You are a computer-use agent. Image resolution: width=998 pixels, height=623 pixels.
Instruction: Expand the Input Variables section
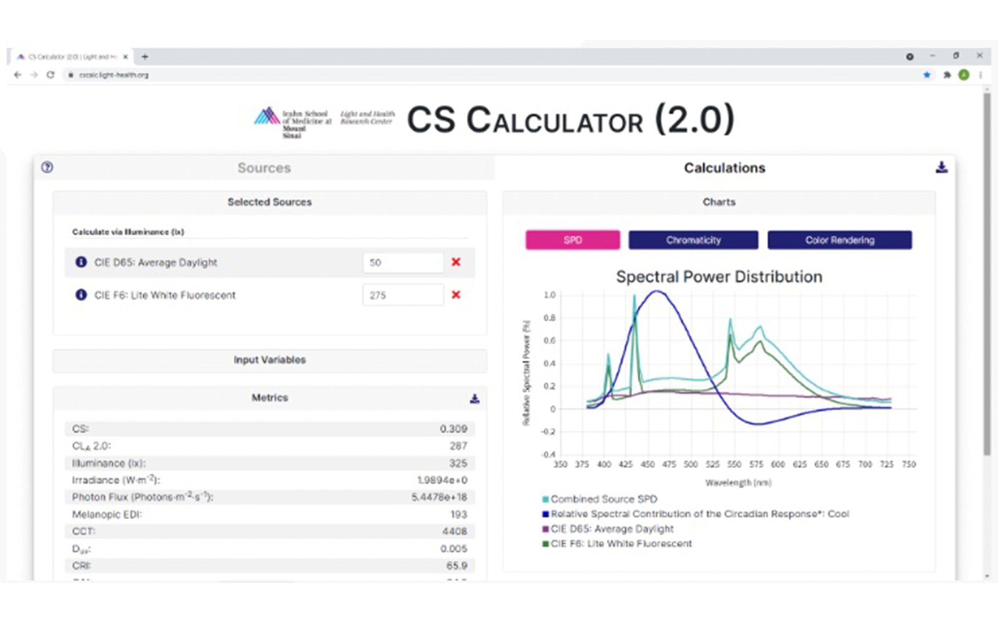tap(269, 360)
